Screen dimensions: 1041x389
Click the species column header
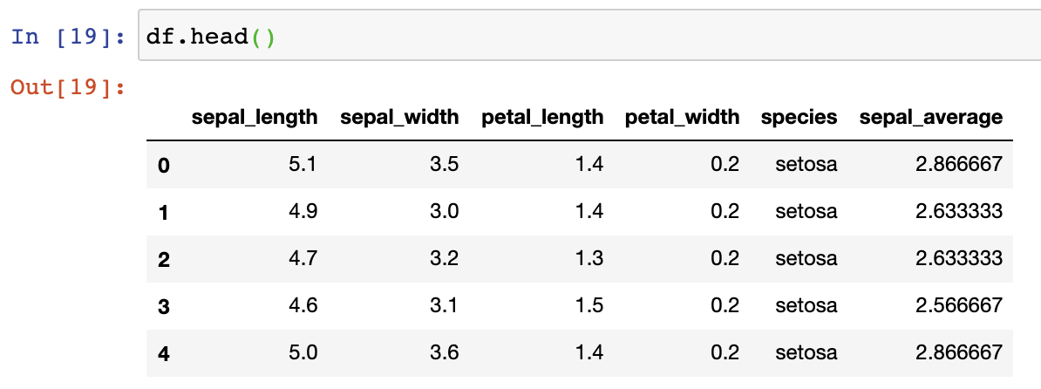(799, 117)
